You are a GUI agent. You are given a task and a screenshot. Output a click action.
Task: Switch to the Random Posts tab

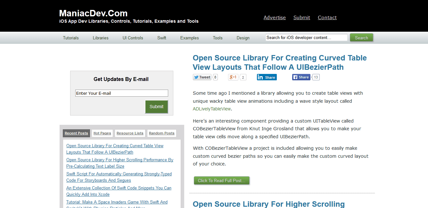coord(162,133)
